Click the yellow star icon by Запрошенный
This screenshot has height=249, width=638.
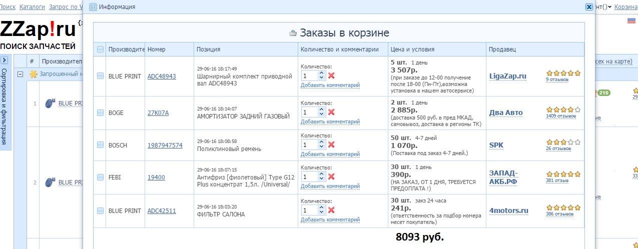tap(34, 74)
